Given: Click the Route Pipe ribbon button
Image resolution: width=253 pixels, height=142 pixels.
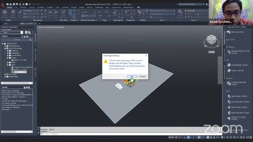Looking at the screenshot, I should tap(20, 14).
